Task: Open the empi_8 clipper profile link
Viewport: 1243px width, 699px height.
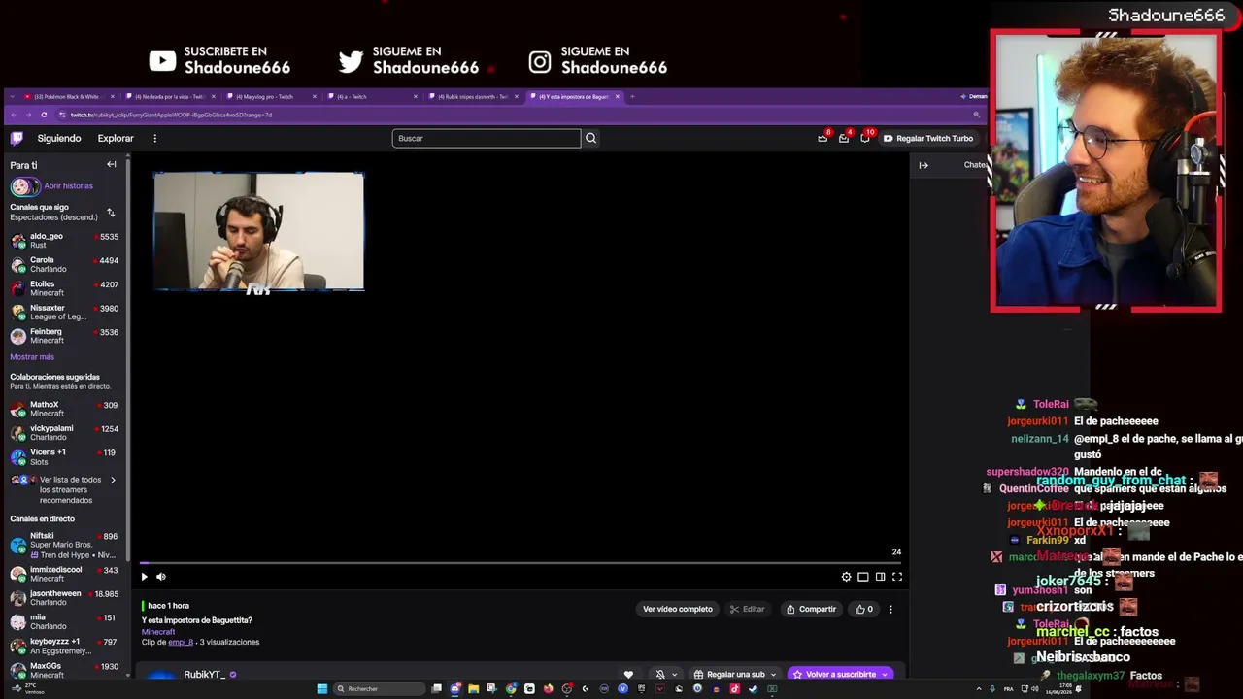Action: click(181, 643)
